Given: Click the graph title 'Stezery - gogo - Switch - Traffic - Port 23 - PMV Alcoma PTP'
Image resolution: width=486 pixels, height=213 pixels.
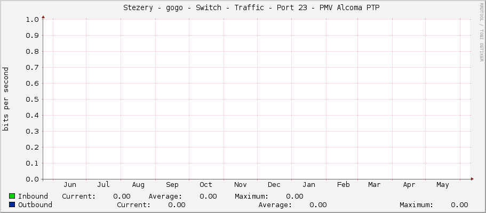Looking at the screenshot, I should 251,8.
